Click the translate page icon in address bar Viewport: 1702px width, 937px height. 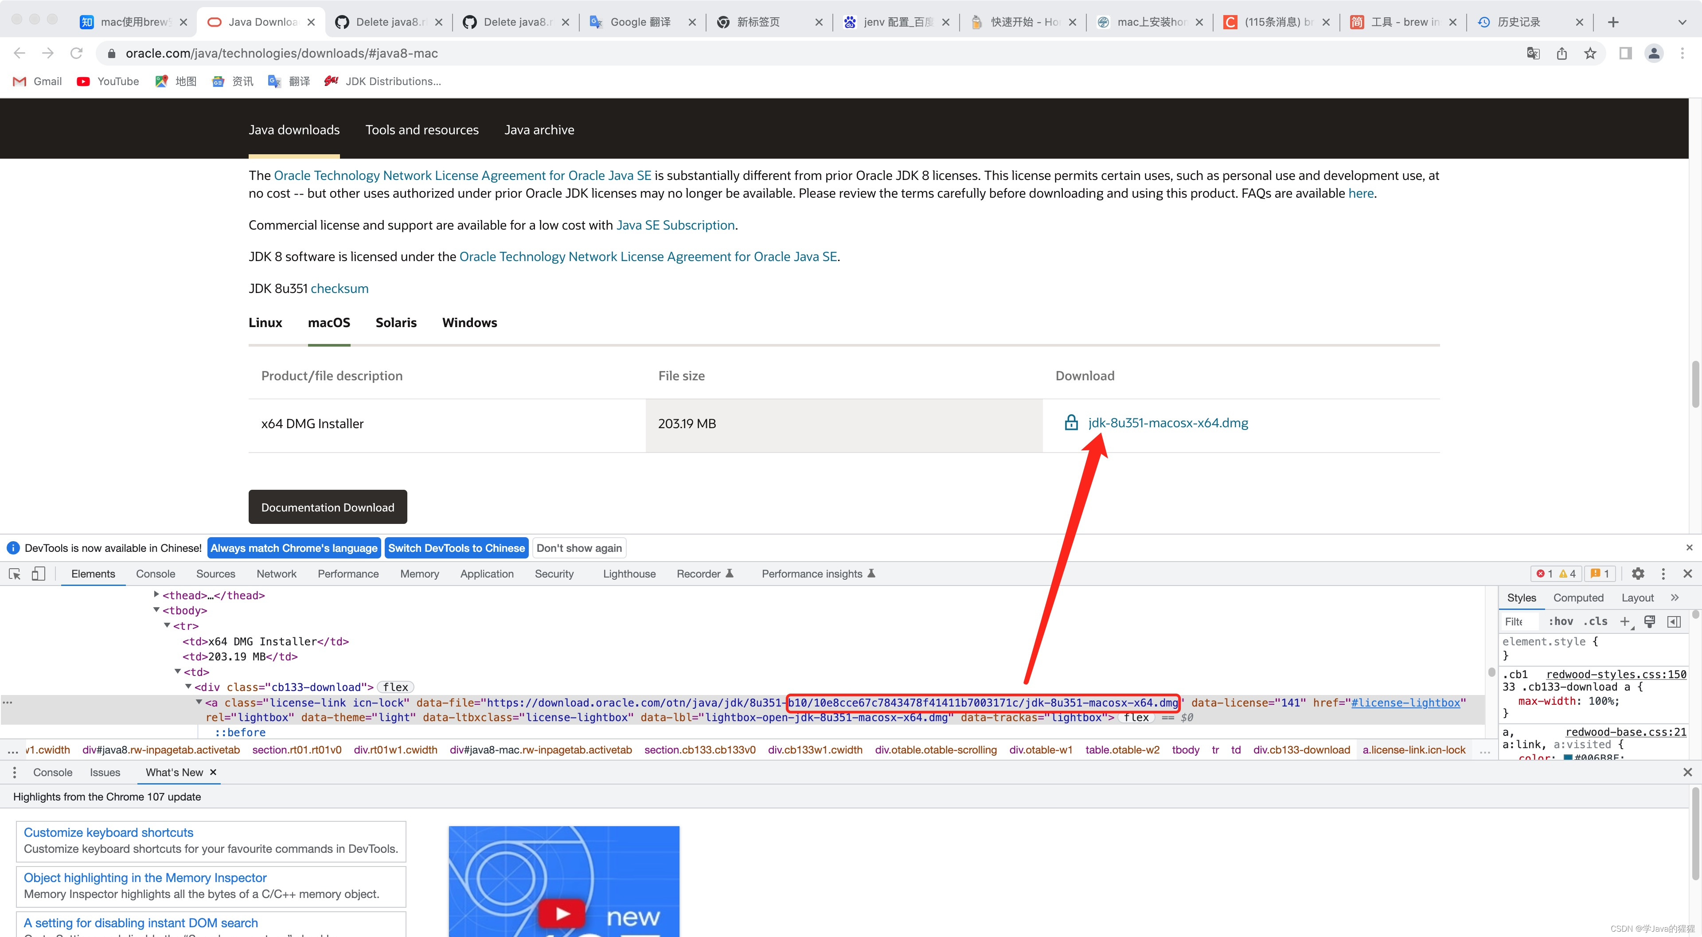pos(1534,53)
